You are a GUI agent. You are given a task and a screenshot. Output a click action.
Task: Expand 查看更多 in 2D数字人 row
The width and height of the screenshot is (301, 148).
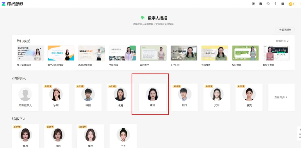click(281, 97)
